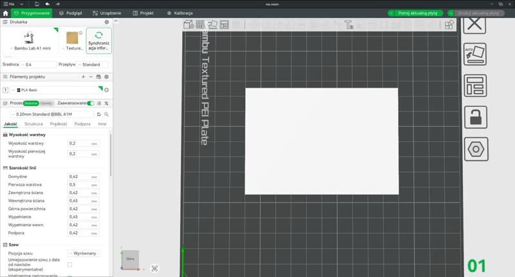The image size is (515, 277).
Task: Remove the plate with the X icon
Action: point(474,25)
